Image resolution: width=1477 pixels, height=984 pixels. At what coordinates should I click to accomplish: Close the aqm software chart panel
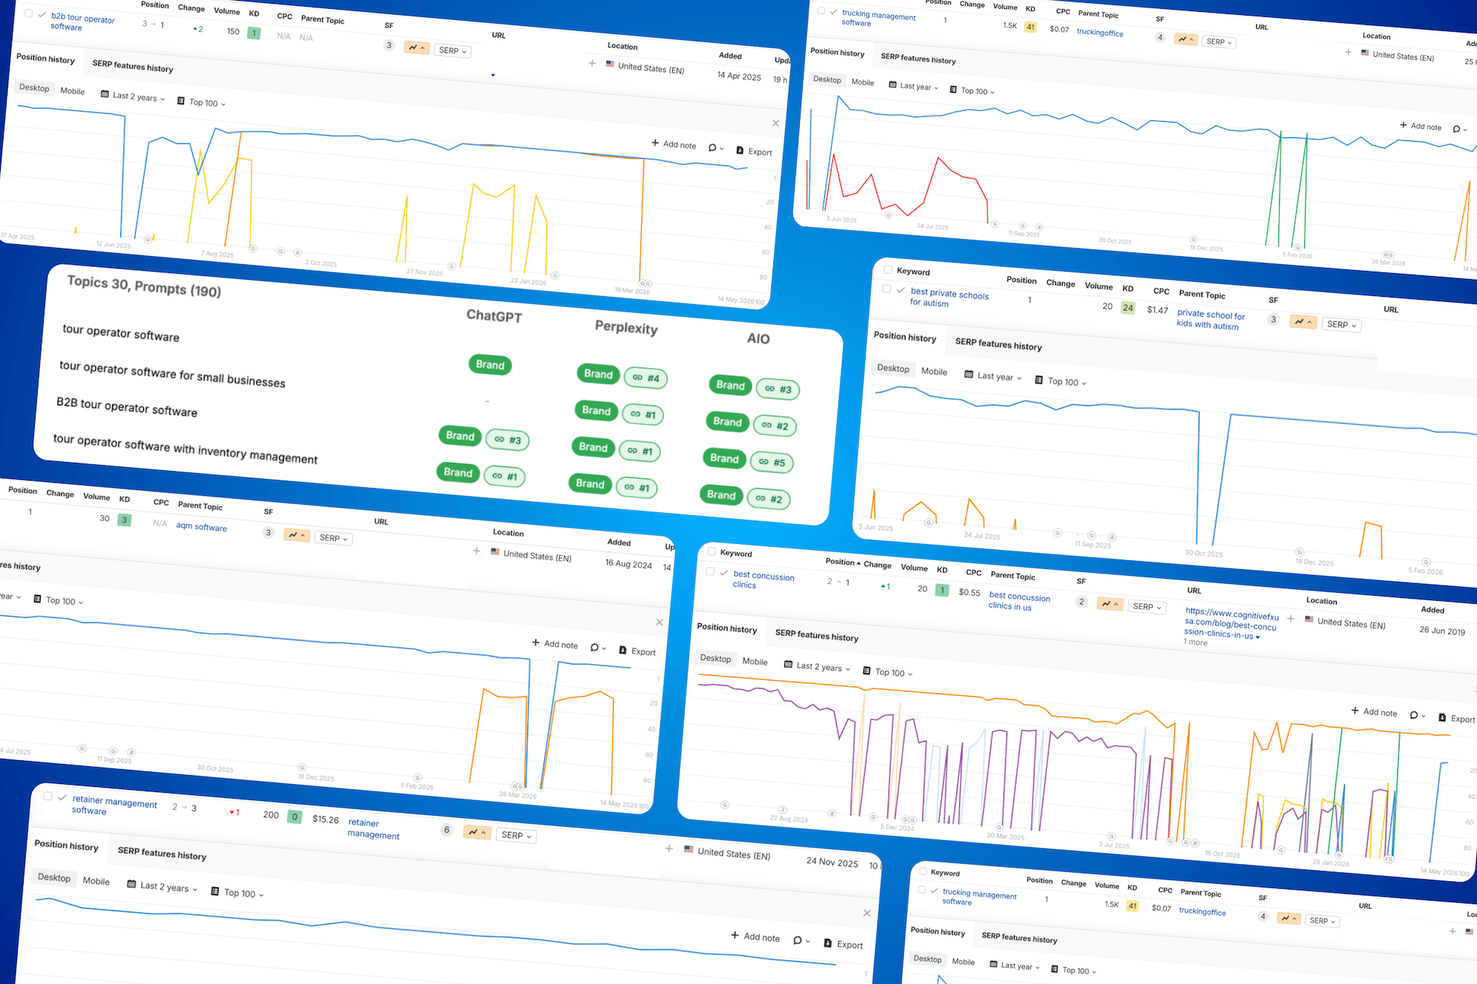point(659,622)
